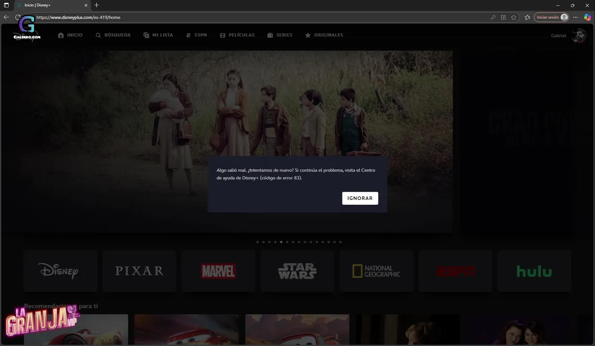Close the Inicio | Disney+ tab
Screen dimensions: 595x346
86,5
